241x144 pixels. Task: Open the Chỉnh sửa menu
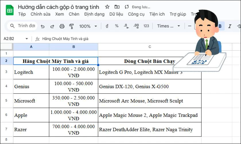pos(40,14)
